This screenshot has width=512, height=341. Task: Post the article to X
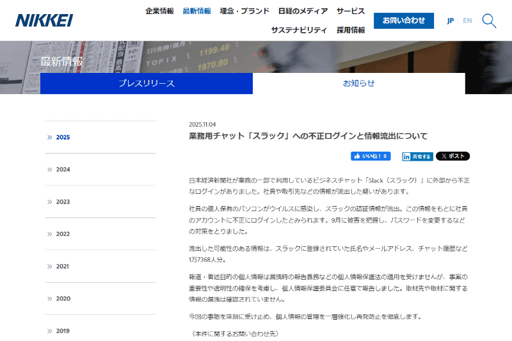point(452,156)
